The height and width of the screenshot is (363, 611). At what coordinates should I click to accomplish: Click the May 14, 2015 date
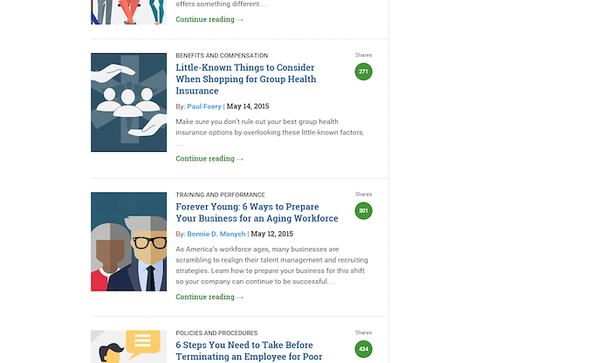click(x=248, y=106)
